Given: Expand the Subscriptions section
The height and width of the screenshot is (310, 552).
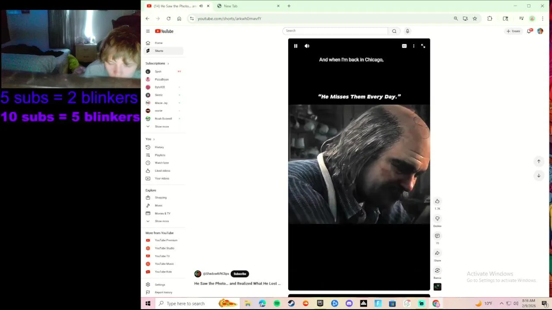Looking at the screenshot, I should pyautogui.click(x=157, y=63).
